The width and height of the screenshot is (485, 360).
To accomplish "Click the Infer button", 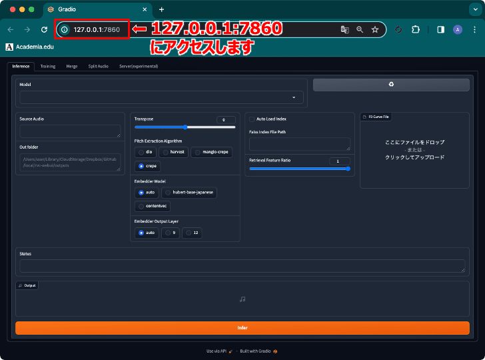I will tap(242, 328).
